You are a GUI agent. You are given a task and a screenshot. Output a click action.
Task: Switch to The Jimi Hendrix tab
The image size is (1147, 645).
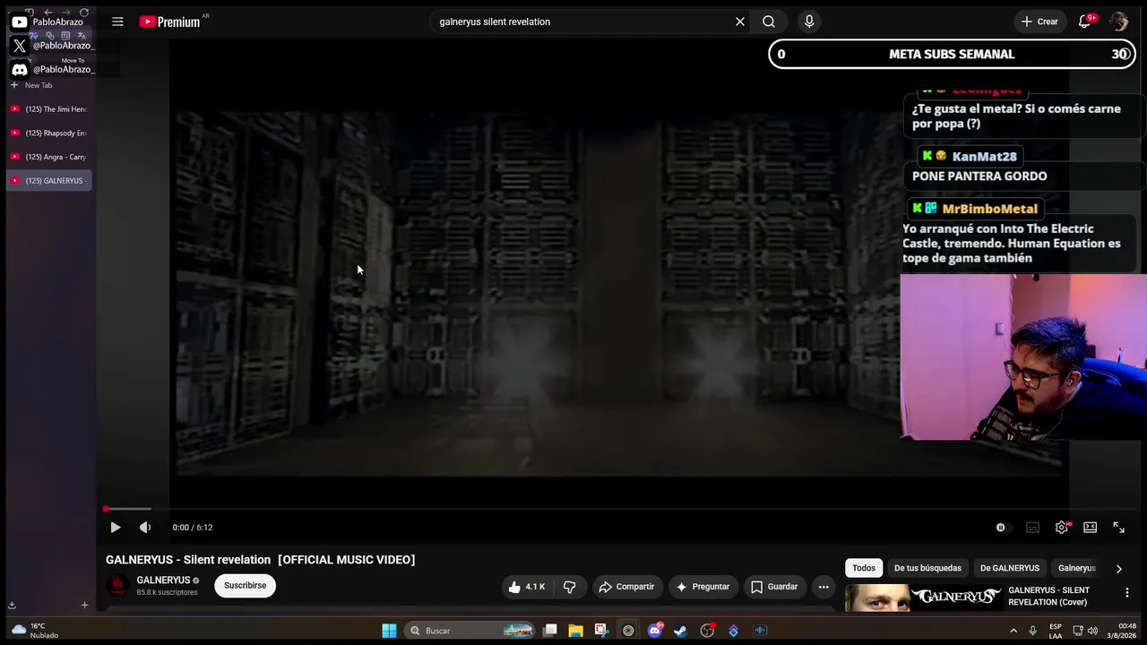pos(49,109)
